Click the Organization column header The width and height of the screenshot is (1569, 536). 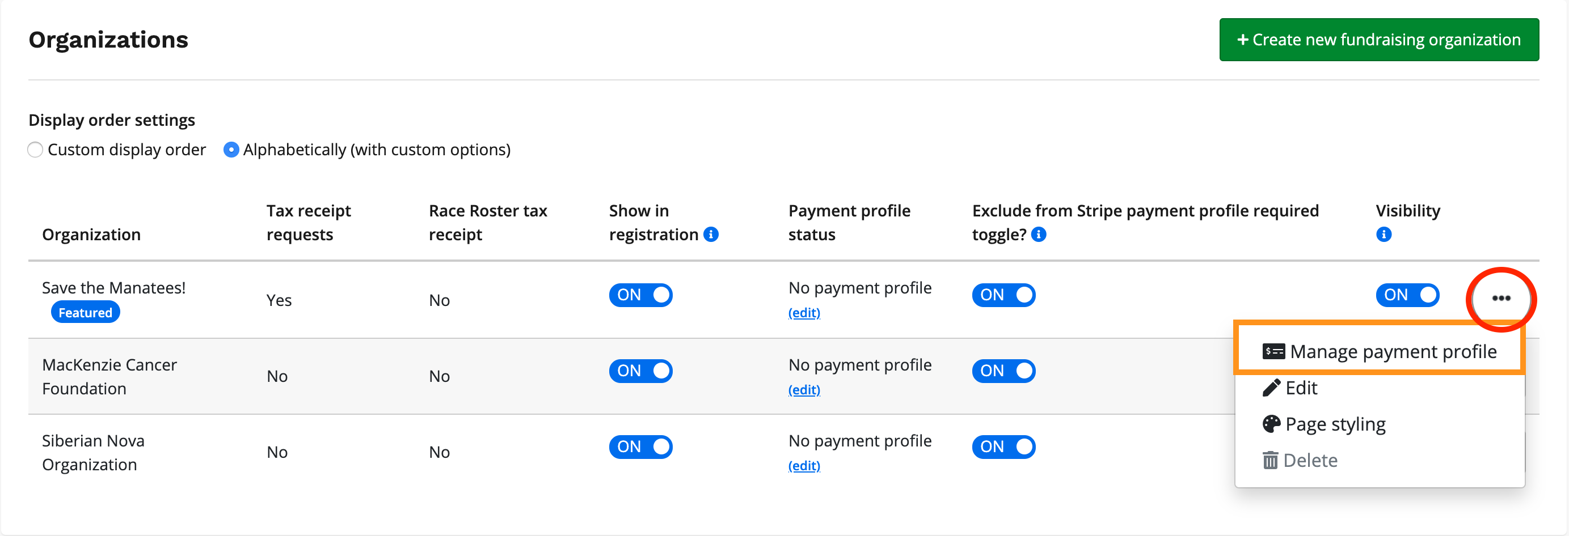tap(91, 235)
